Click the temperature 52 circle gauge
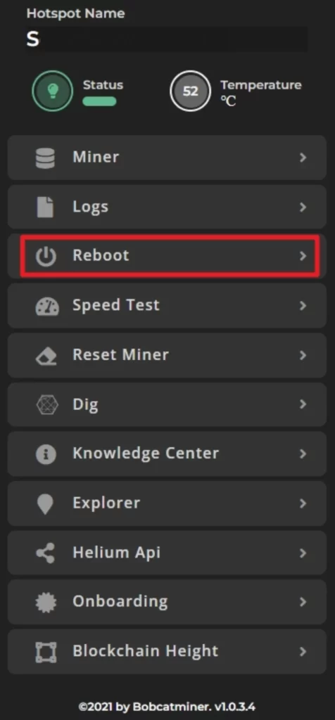This screenshot has width=335, height=720. [190, 91]
